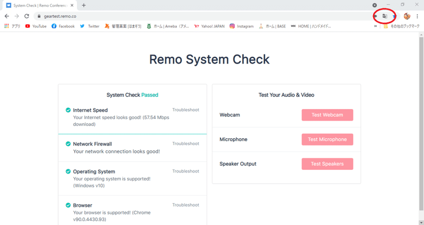Viewport: 424px width, 225px height.
Task: Open the Apps grid shortcut in bookmarks bar
Action: coord(7,26)
